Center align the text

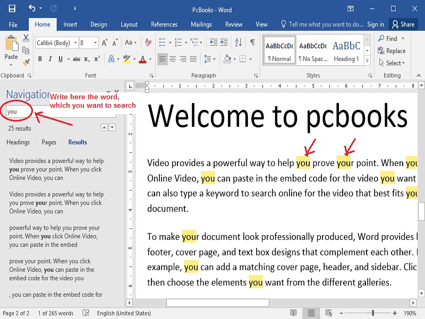173,59
